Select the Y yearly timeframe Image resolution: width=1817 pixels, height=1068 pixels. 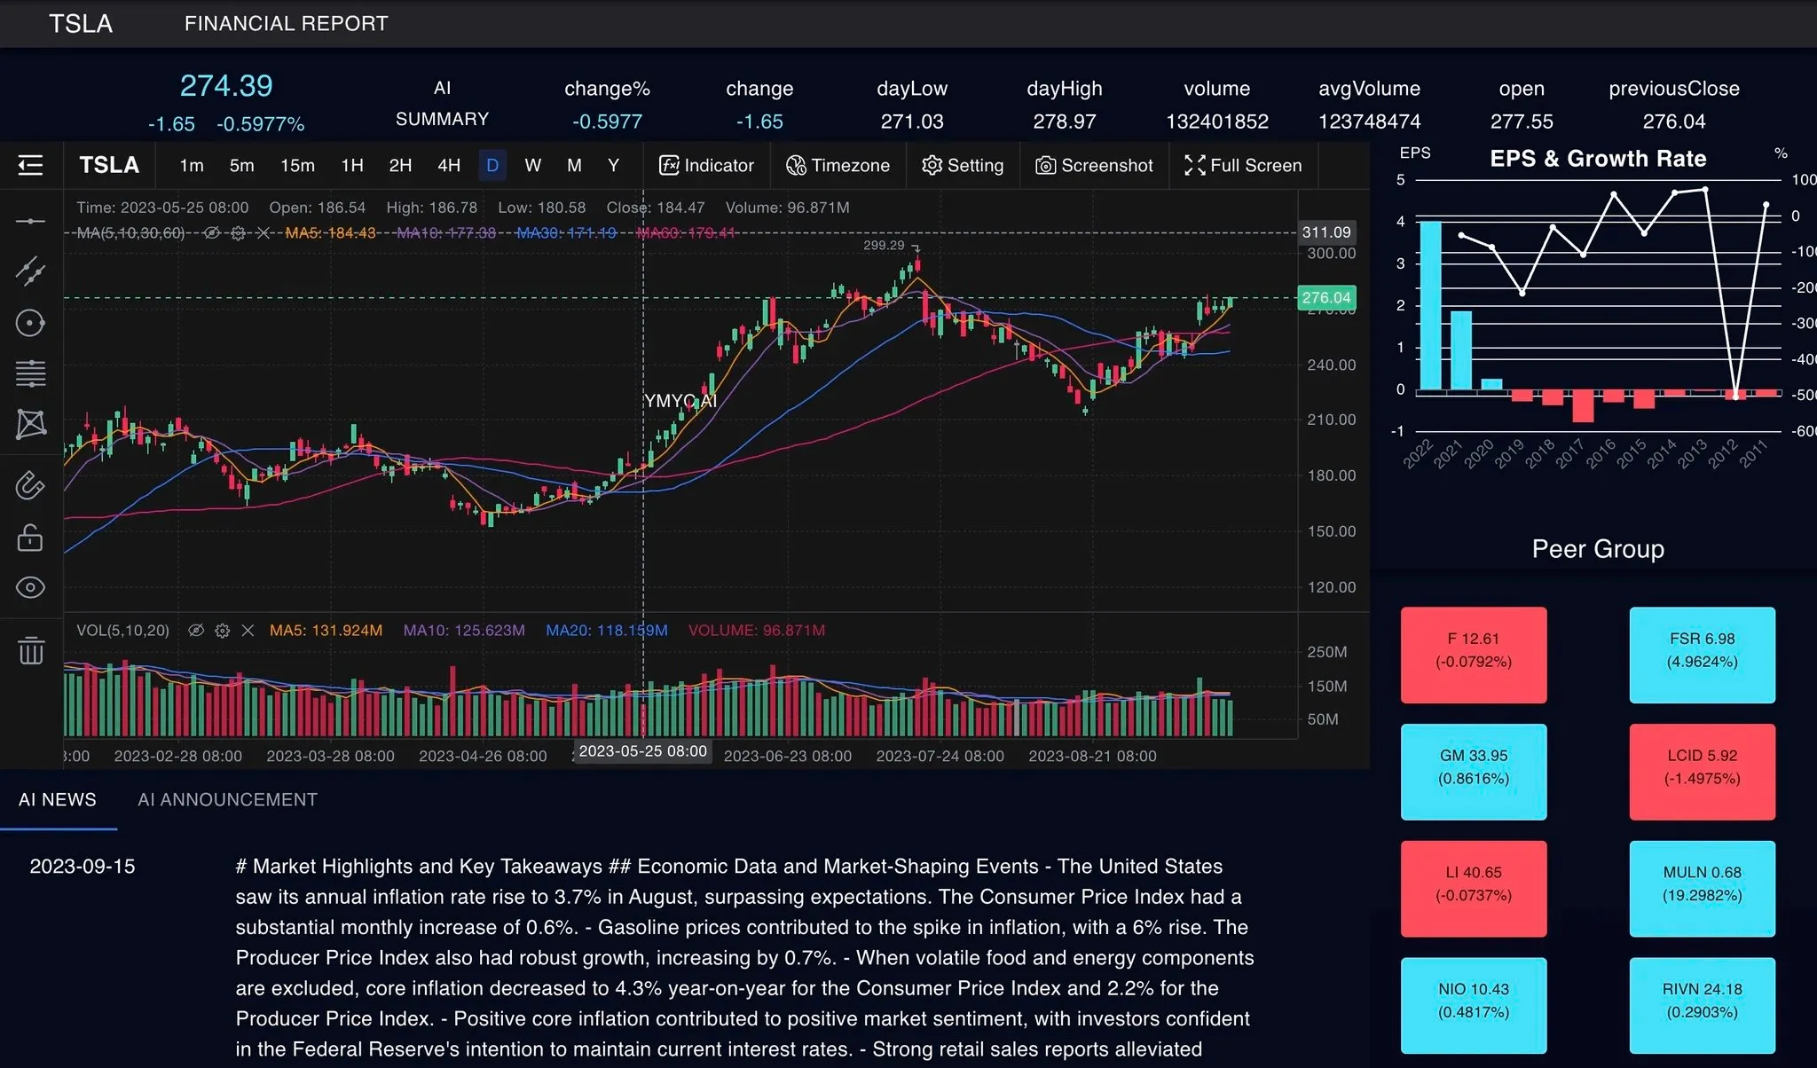(613, 165)
